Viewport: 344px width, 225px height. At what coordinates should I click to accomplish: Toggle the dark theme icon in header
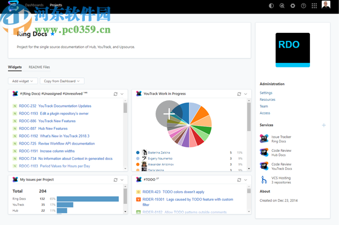click(x=271, y=6)
